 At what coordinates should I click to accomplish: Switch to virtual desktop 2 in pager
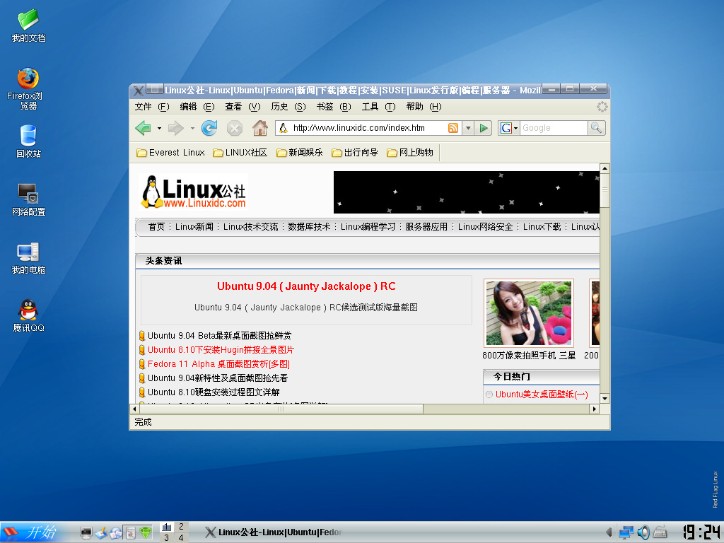coord(181,527)
